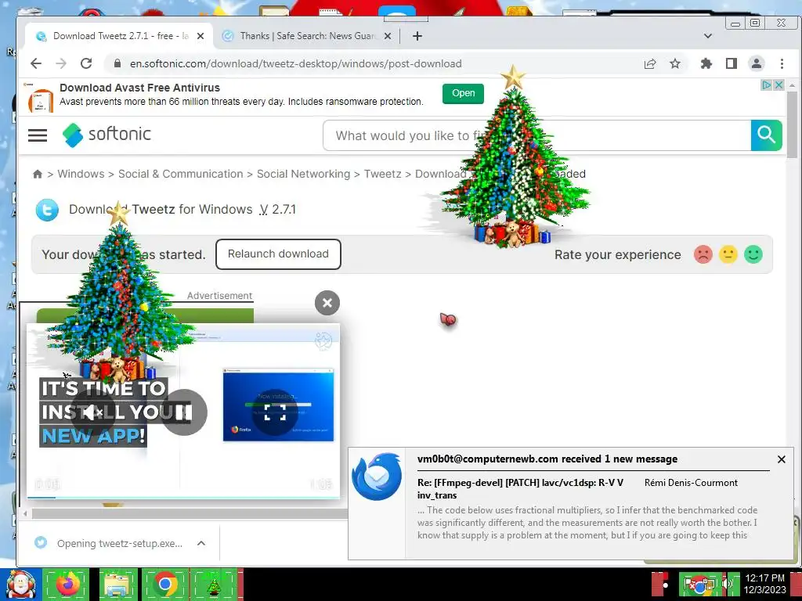Open the Christmas tree app taskbar icon
This screenshot has height=601, width=802.
coord(214,585)
